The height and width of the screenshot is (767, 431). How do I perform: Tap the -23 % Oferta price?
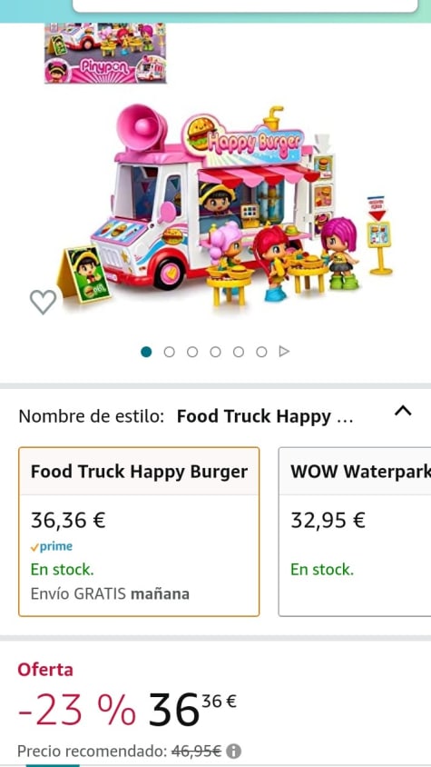127,710
